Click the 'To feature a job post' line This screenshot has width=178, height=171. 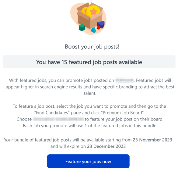(x=89, y=106)
